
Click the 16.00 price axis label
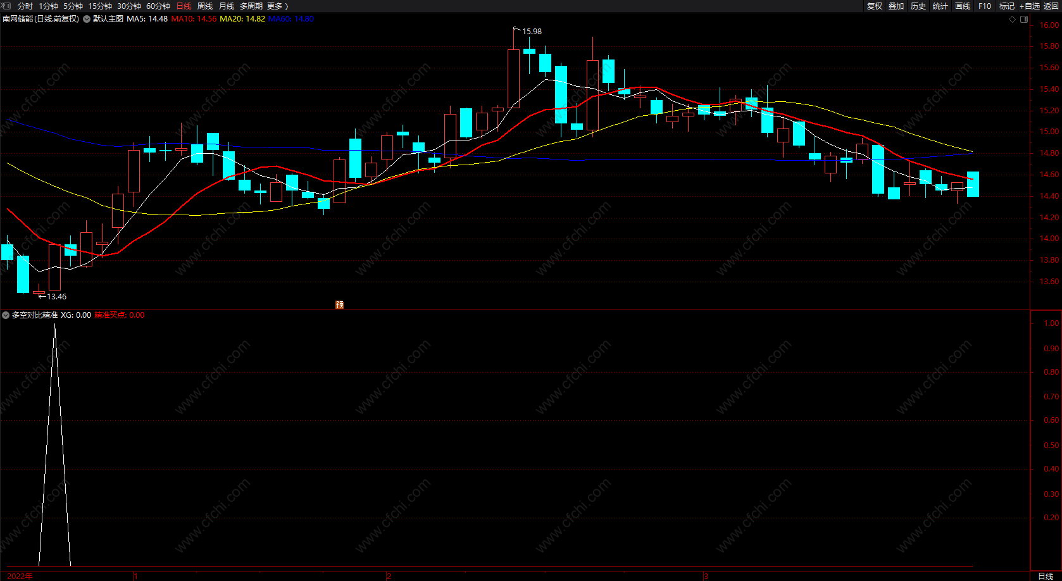click(1049, 25)
